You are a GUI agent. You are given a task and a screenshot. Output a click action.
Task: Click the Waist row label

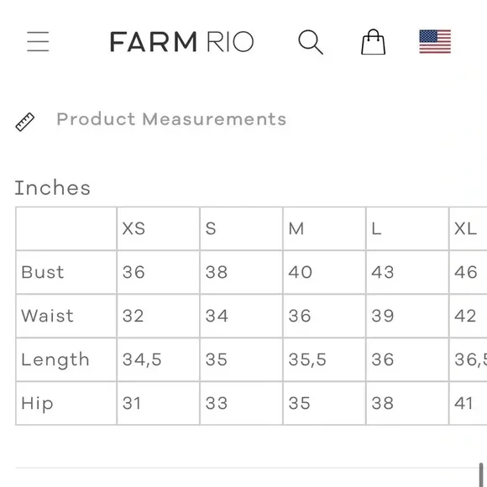click(47, 316)
